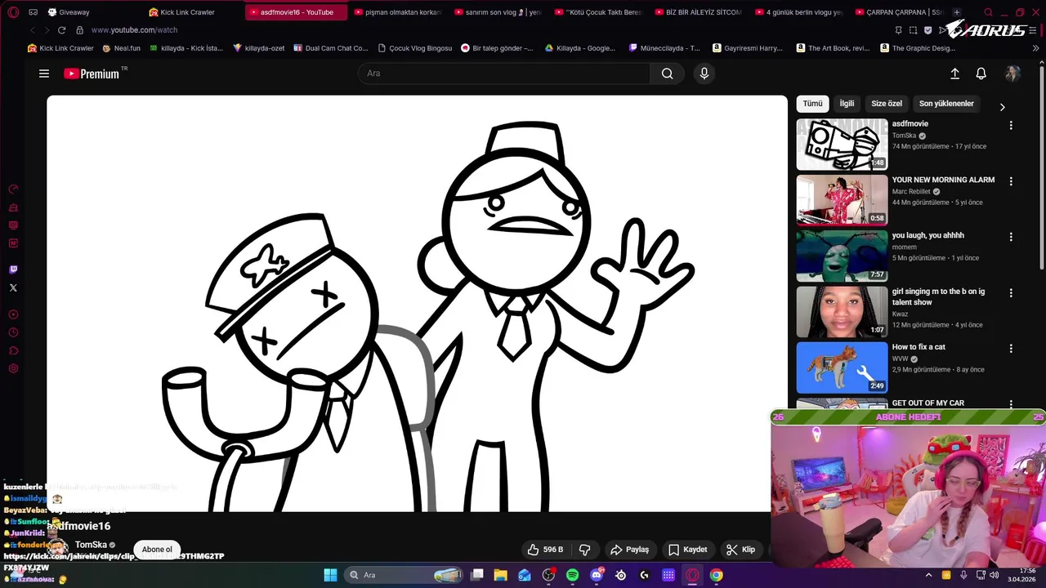Image resolution: width=1046 pixels, height=588 pixels.
Task: Open the volume icon in system tray
Action: 994,575
